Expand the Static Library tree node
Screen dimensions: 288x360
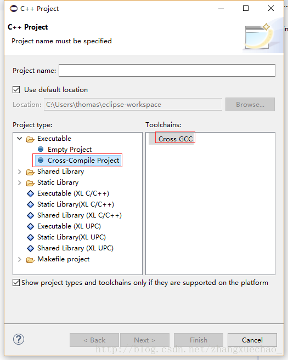(20, 182)
